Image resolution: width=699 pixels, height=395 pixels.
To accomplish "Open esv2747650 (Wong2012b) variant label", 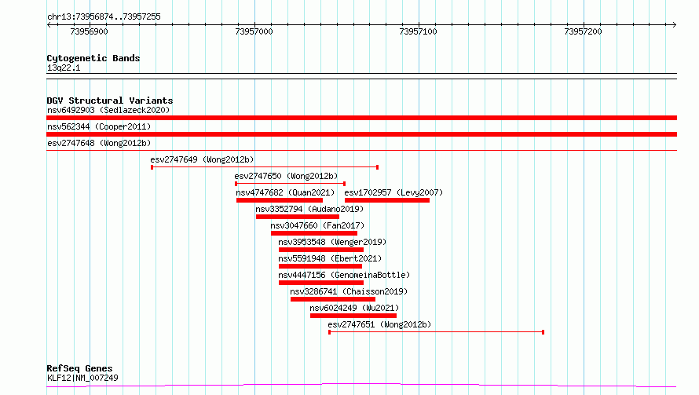I will point(286,176).
